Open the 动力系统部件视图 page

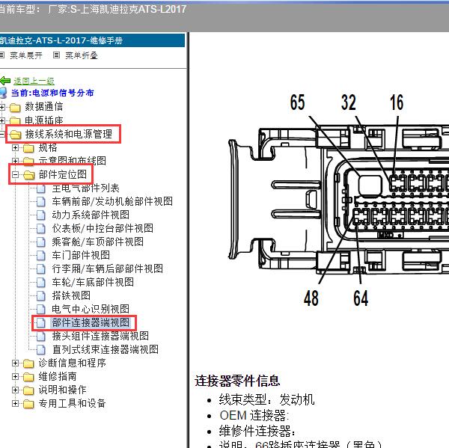[91, 215]
